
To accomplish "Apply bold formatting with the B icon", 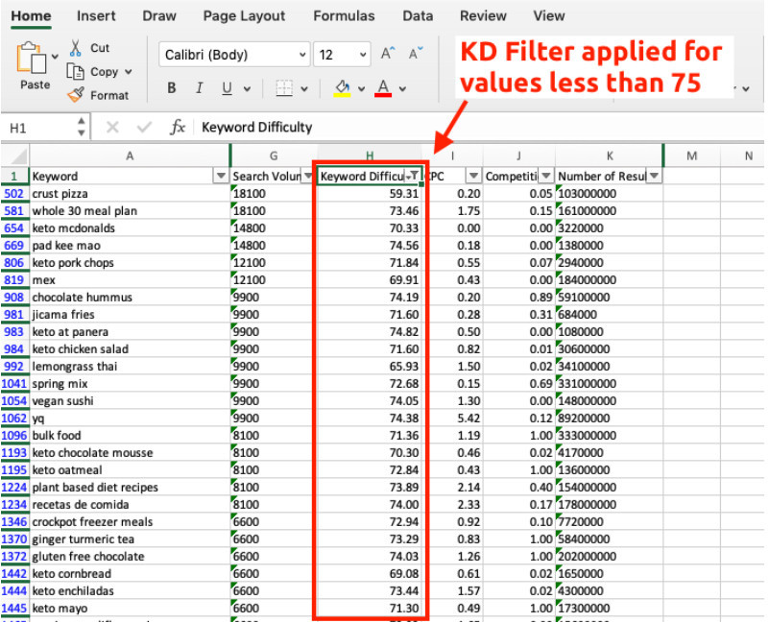I will coord(172,88).
